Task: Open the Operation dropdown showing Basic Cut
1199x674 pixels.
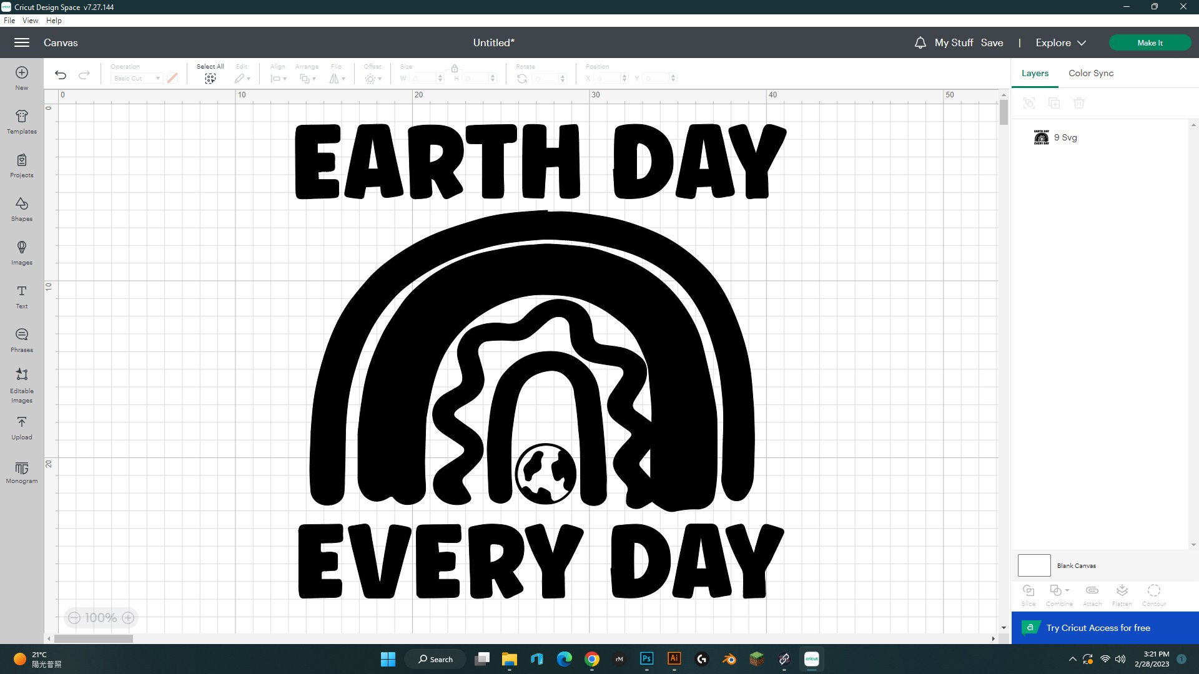Action: tap(136, 78)
